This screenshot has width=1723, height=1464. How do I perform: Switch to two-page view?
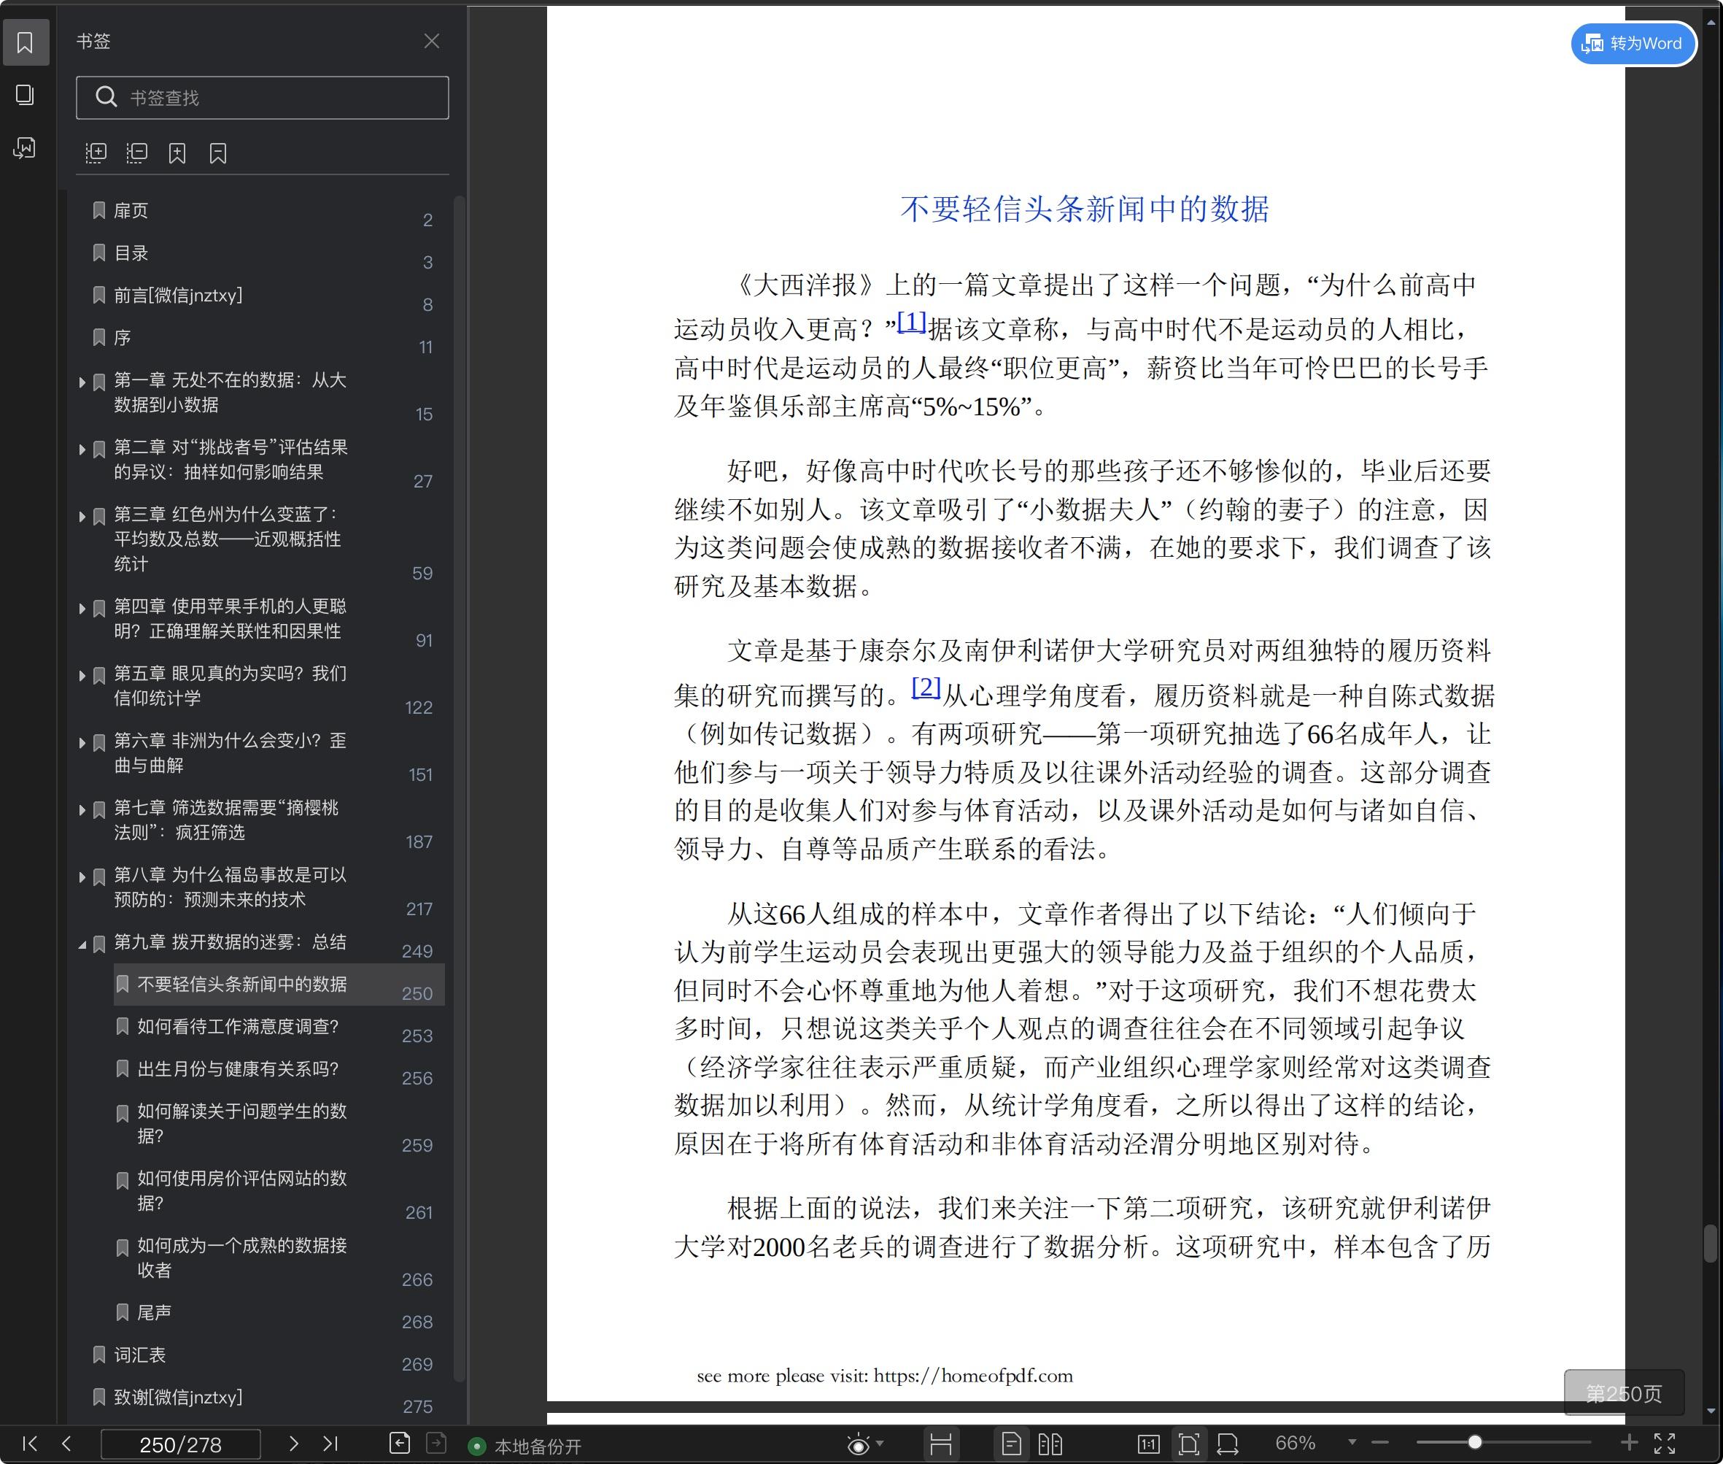click(x=1050, y=1444)
